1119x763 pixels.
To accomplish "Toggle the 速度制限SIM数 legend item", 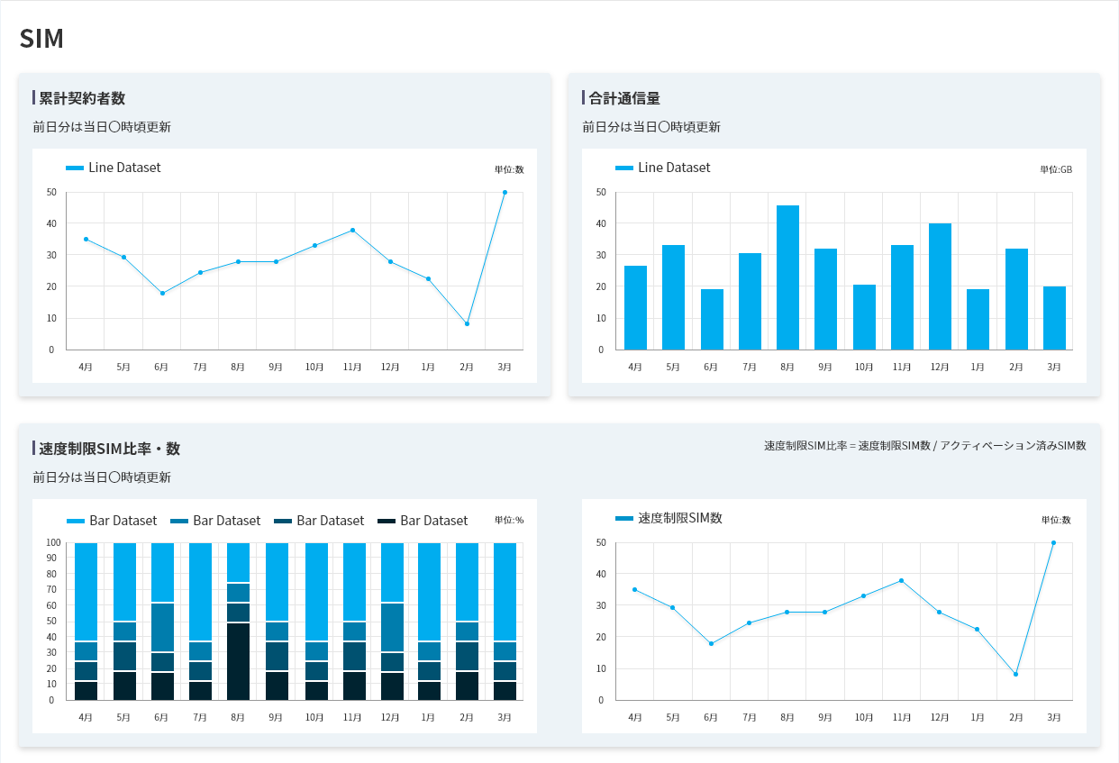I will tap(669, 518).
